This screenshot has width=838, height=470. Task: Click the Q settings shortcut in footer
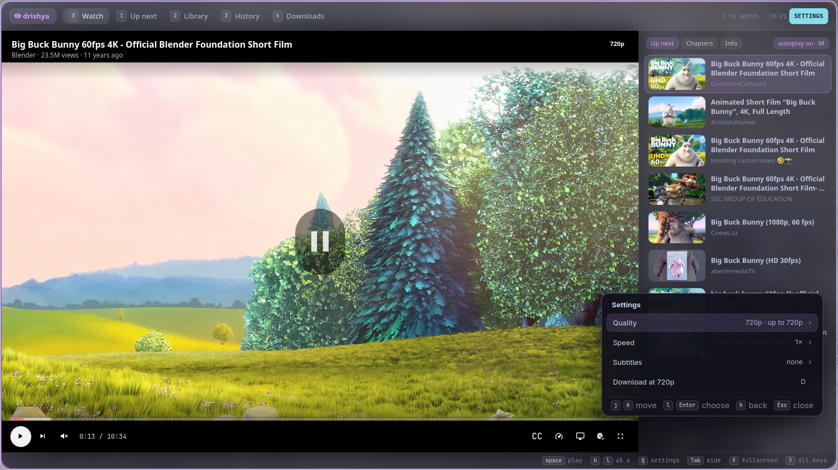pyautogui.click(x=659, y=461)
